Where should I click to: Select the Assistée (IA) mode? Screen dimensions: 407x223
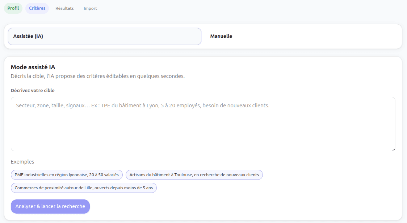(x=104, y=36)
